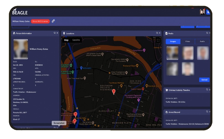Click the McDonald's map pin
Screen dimensions: 224x139
coord(81,68)
